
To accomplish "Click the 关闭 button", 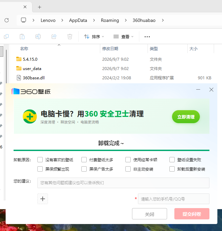I will click(x=150, y=214).
